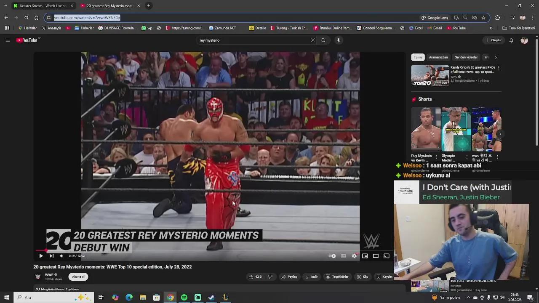This screenshot has width=539, height=303.
Task: Open the media controls icon in Chrome
Action: (512, 18)
